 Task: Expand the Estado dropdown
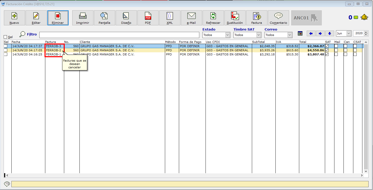(228, 35)
